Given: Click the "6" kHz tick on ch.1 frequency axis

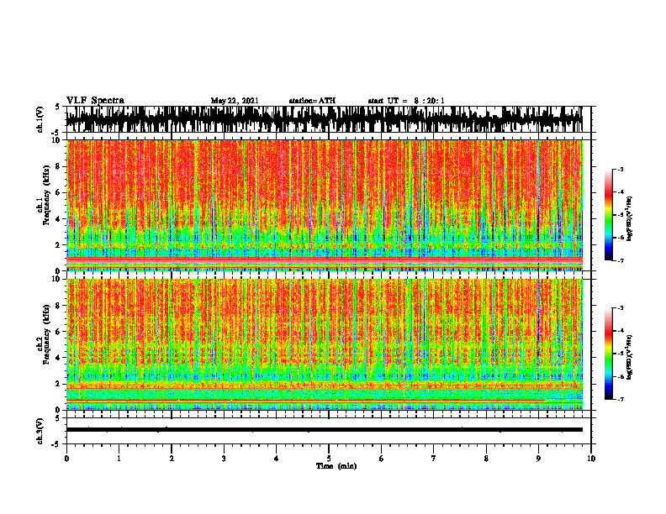Looking at the screenshot, I should (59, 192).
